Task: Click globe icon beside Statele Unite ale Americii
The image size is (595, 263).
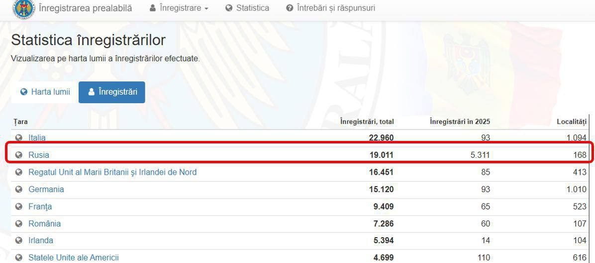Action: pos(19,257)
